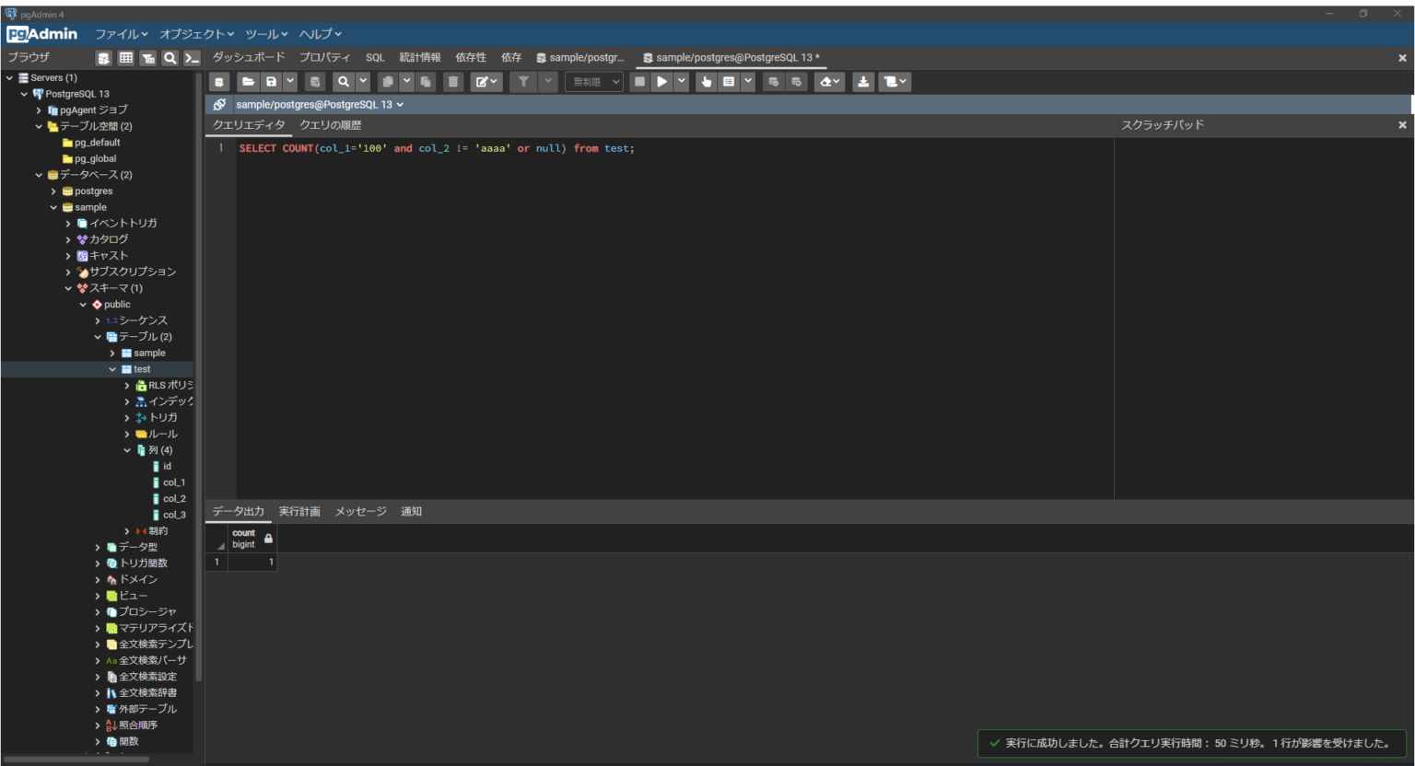Filter the query results
This screenshot has width=1415, height=766.
click(x=522, y=82)
